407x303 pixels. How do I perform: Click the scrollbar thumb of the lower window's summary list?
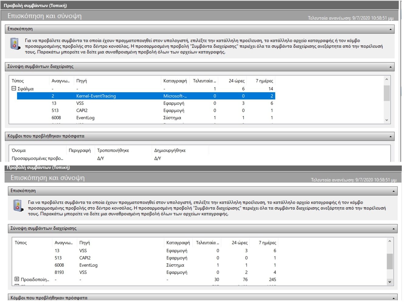tap(390, 262)
